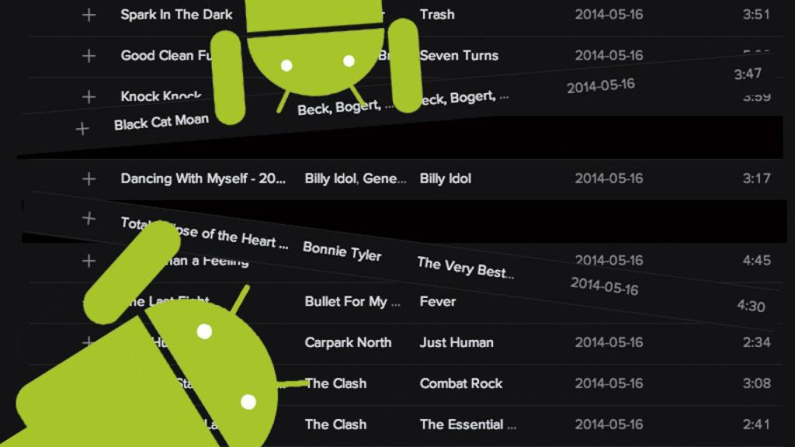Click the plus icon on the 4:45 track row
The width and height of the screenshot is (795, 447).
[89, 261]
